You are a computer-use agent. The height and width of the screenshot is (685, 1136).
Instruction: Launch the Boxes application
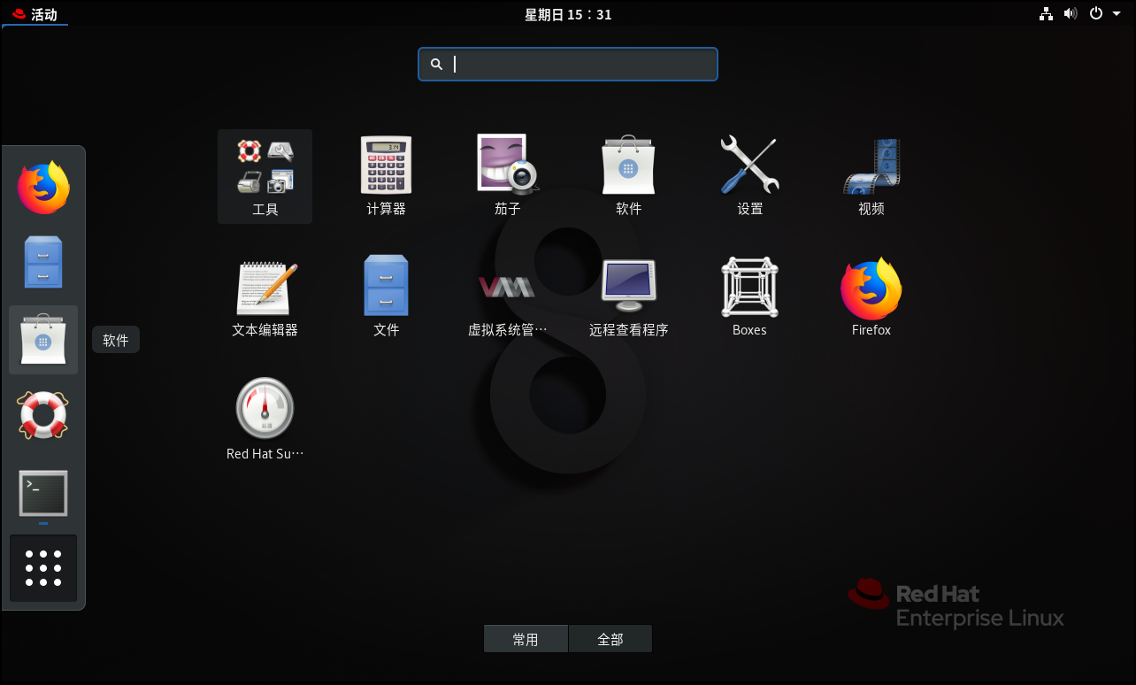tap(749, 297)
